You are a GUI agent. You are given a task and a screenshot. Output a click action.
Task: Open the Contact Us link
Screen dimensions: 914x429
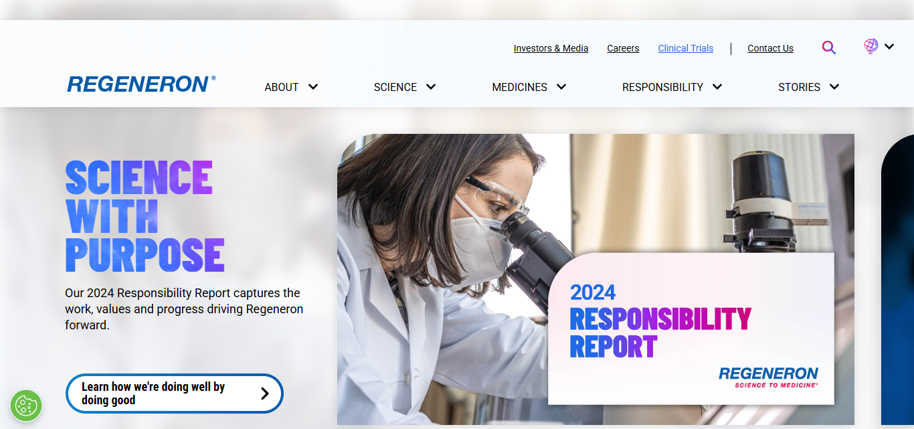click(770, 48)
